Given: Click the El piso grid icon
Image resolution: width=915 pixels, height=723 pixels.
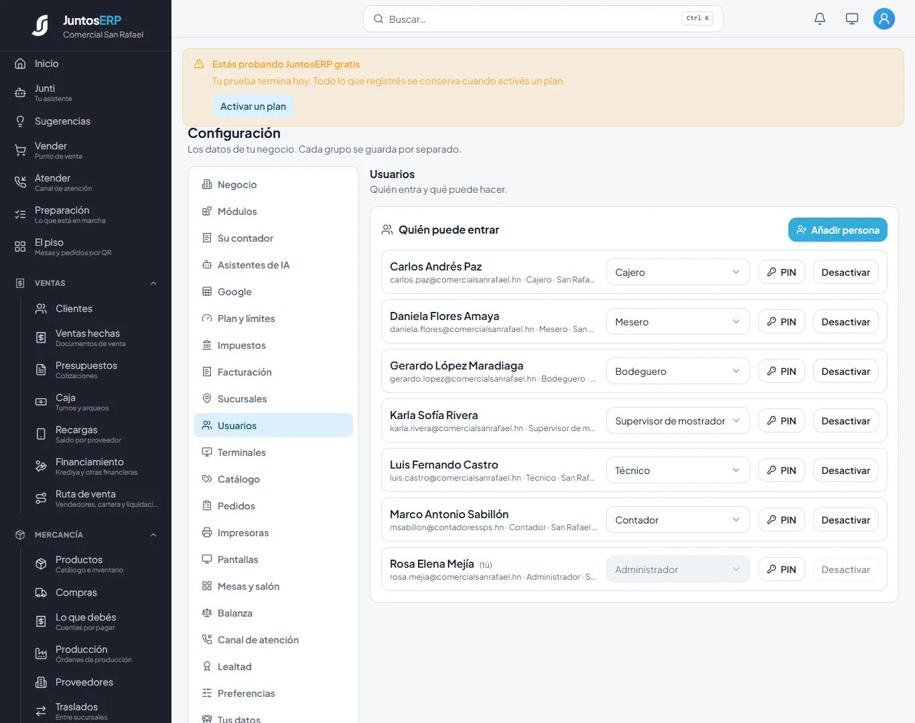Looking at the screenshot, I should [x=20, y=247].
